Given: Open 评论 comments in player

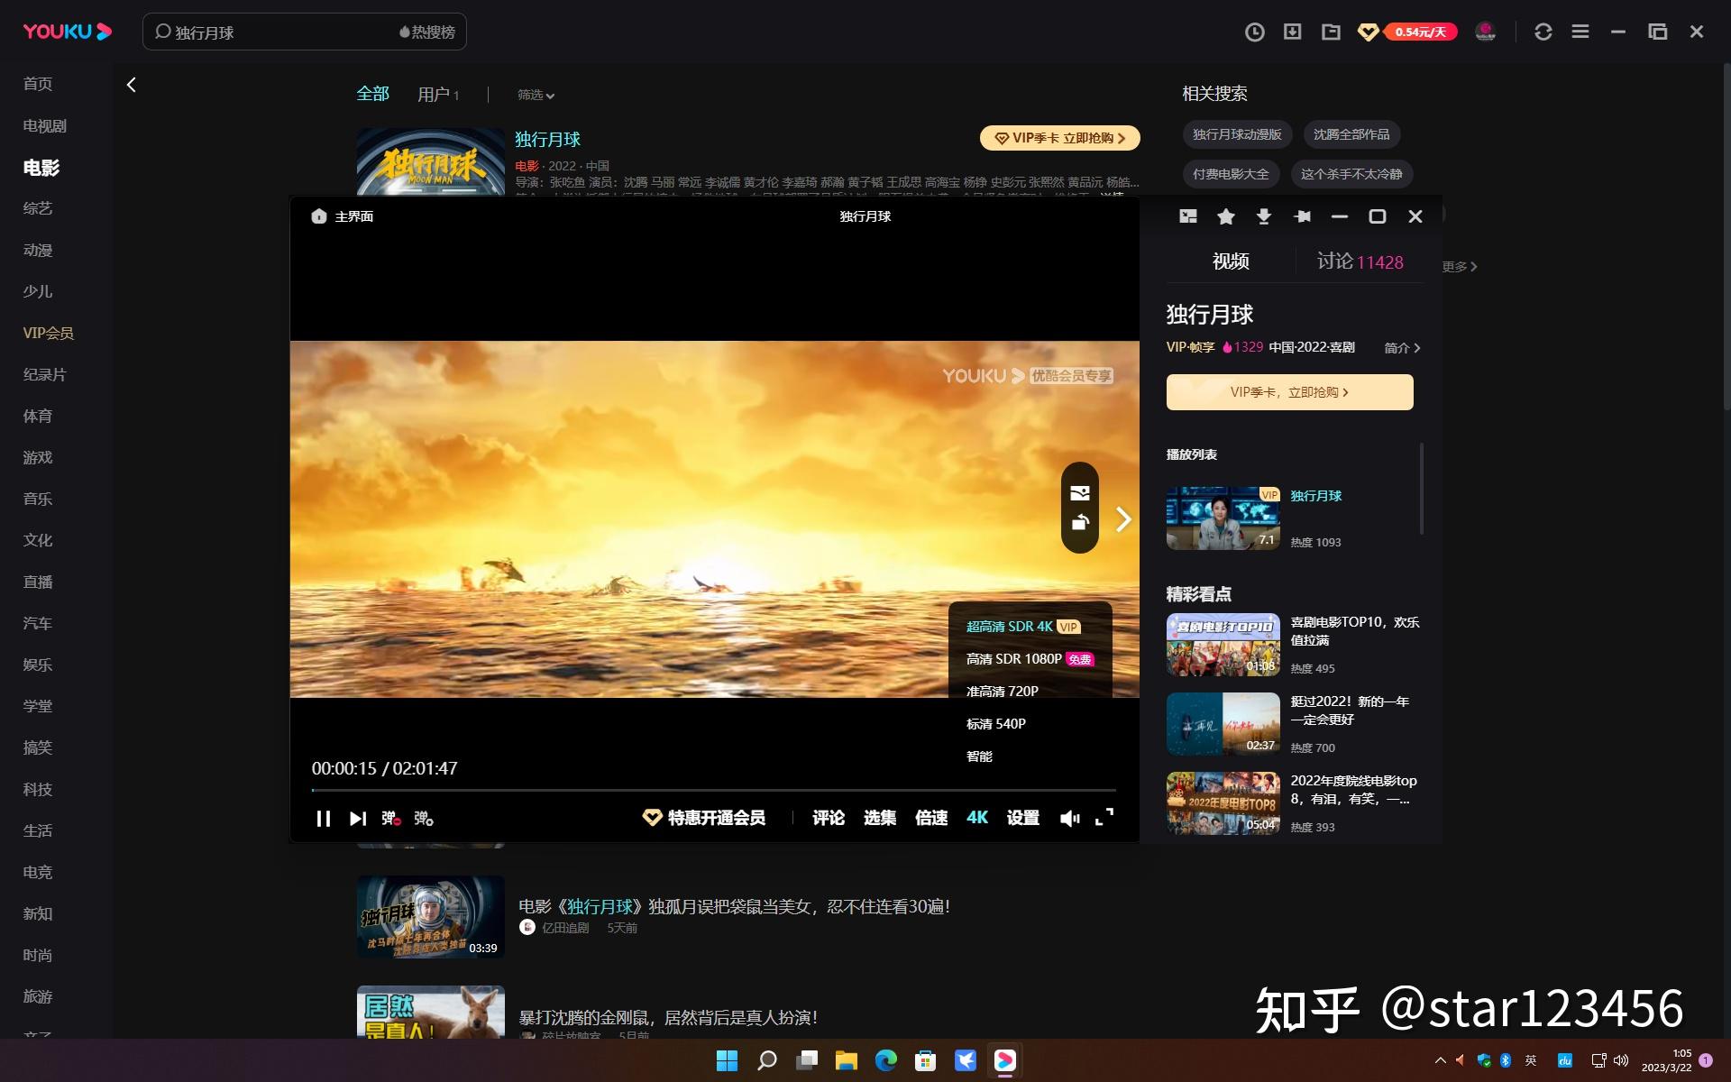Looking at the screenshot, I should [x=829, y=818].
